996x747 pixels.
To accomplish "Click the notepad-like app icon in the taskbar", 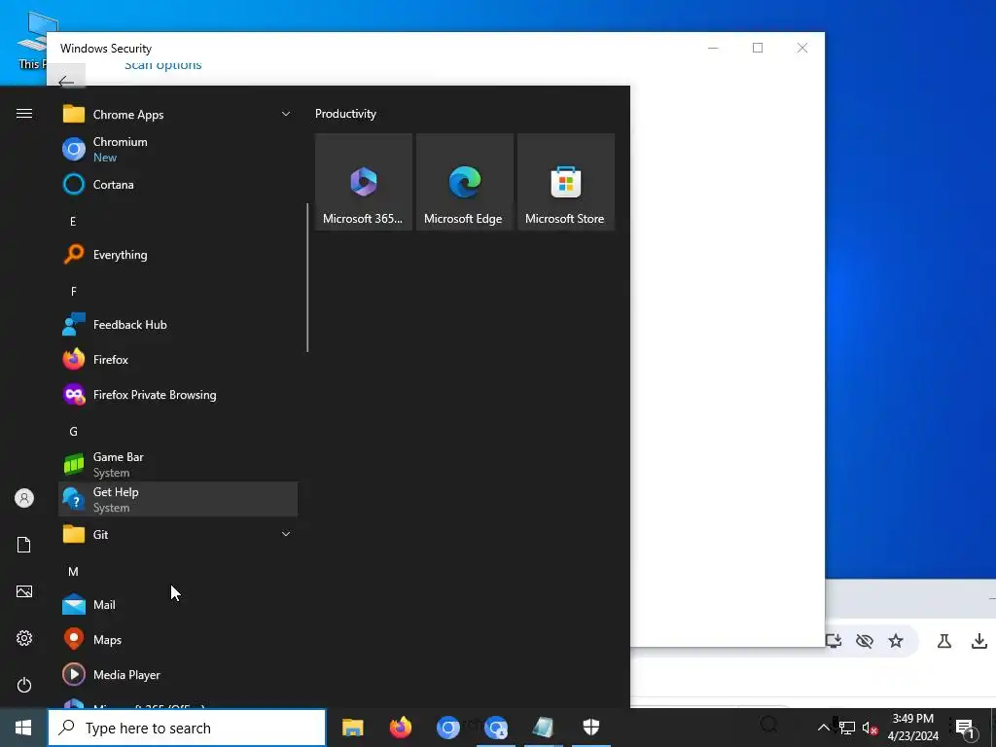I will click(543, 728).
